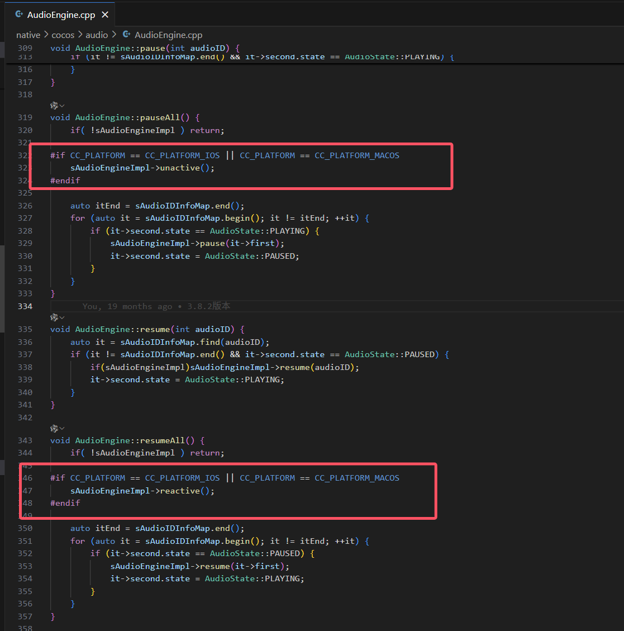Close the AudioEngine.cpp tab
The image size is (624, 631).
pyautogui.click(x=105, y=15)
